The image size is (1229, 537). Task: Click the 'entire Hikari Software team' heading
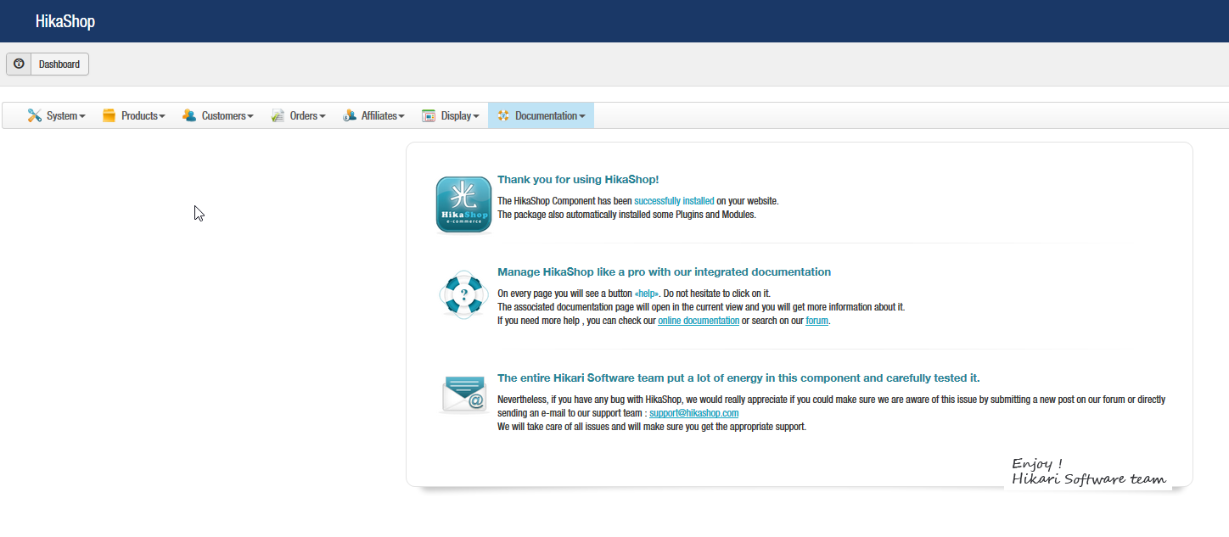pos(738,378)
